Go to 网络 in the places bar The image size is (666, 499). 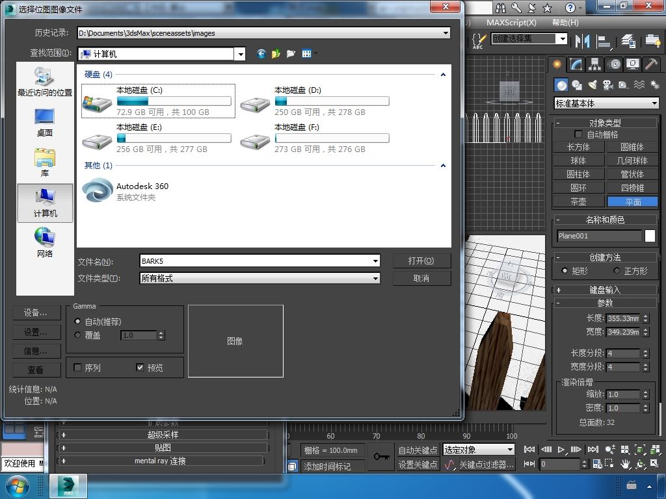point(45,243)
